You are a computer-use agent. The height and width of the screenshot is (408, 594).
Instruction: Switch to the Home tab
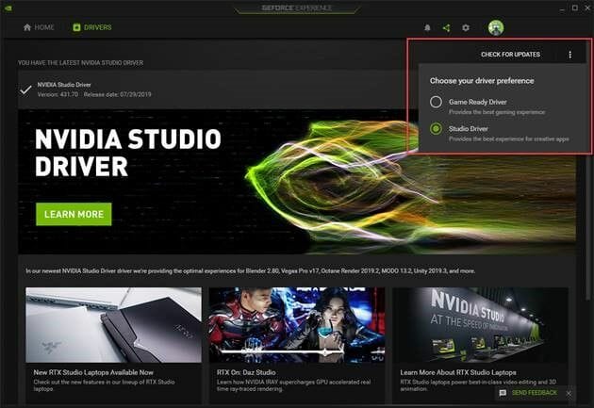coord(39,27)
